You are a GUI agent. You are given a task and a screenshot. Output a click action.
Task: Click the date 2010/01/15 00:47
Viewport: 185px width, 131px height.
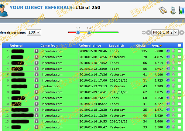[x=93, y=127]
